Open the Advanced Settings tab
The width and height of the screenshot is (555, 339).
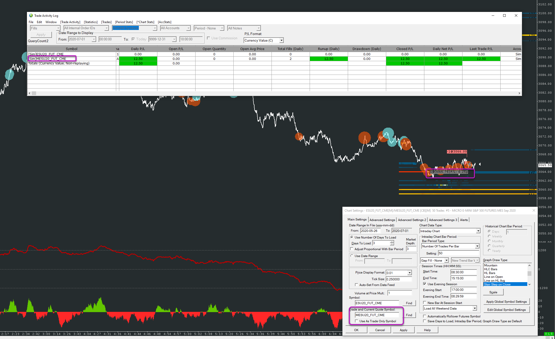point(382,220)
